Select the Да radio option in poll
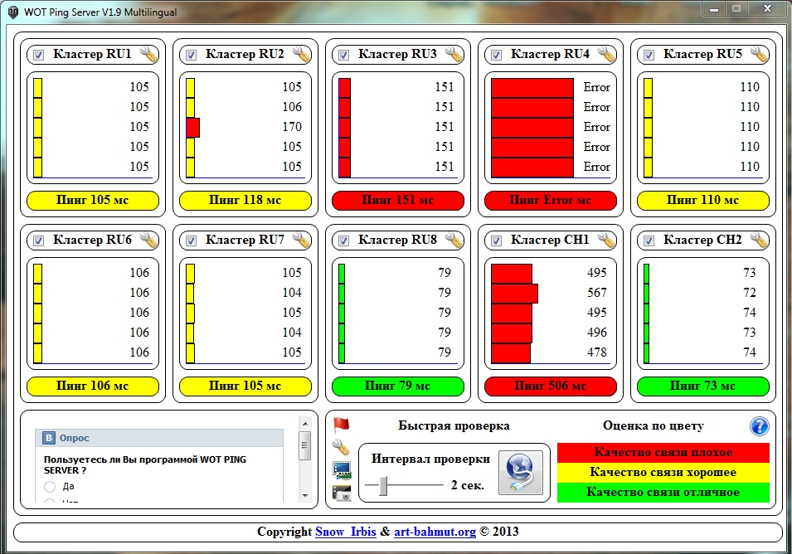792x554 pixels. pos(50,486)
